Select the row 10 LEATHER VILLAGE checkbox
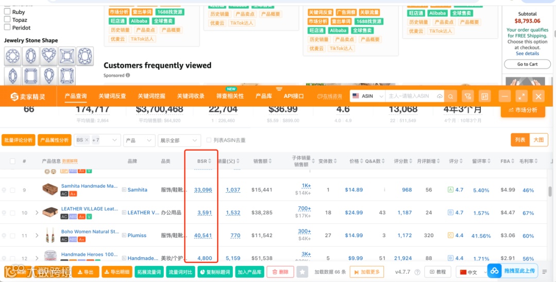 (x=13, y=213)
